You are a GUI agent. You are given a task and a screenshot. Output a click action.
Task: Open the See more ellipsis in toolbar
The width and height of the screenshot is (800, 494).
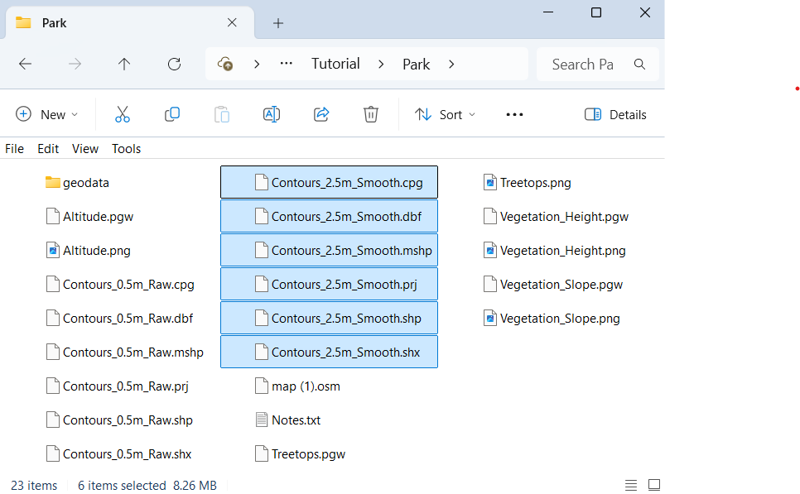point(514,115)
